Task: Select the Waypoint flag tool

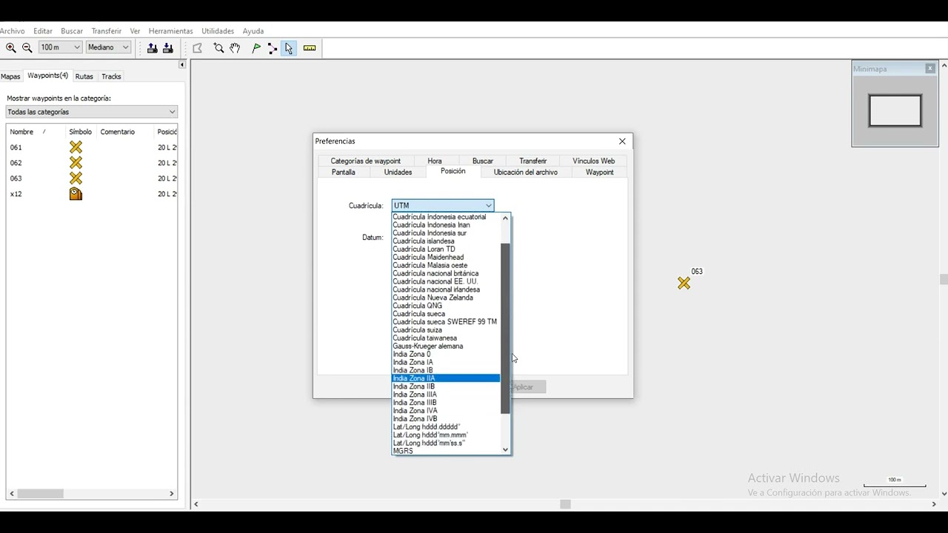Action: 256,48
